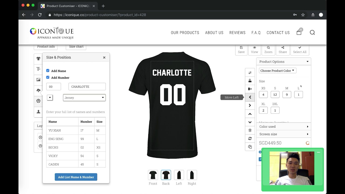Click the Select All button
Screen dimensions: 345x194
[300, 50]
